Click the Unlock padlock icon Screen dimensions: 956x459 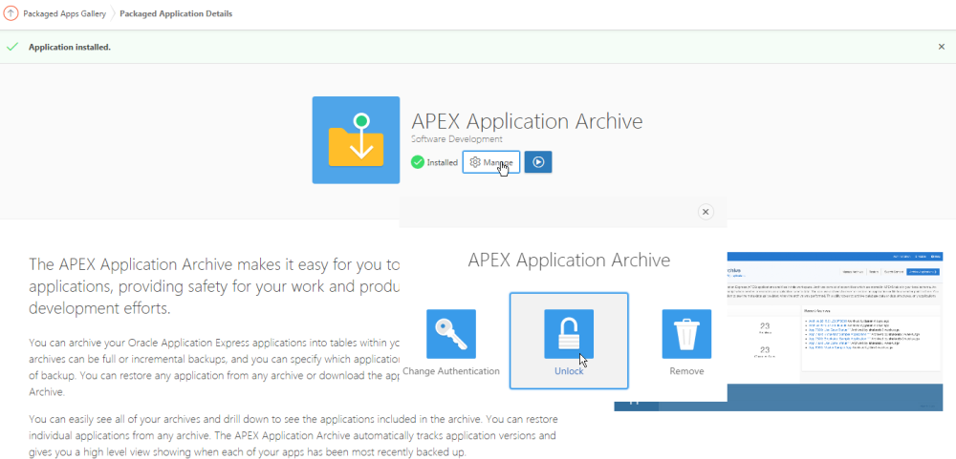569,334
